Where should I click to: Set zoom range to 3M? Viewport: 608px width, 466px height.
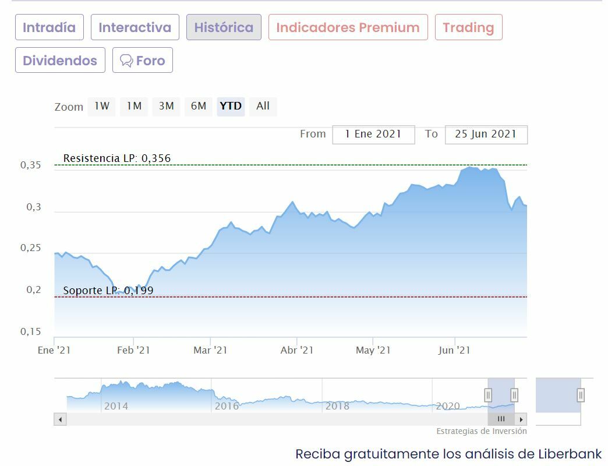click(x=167, y=106)
